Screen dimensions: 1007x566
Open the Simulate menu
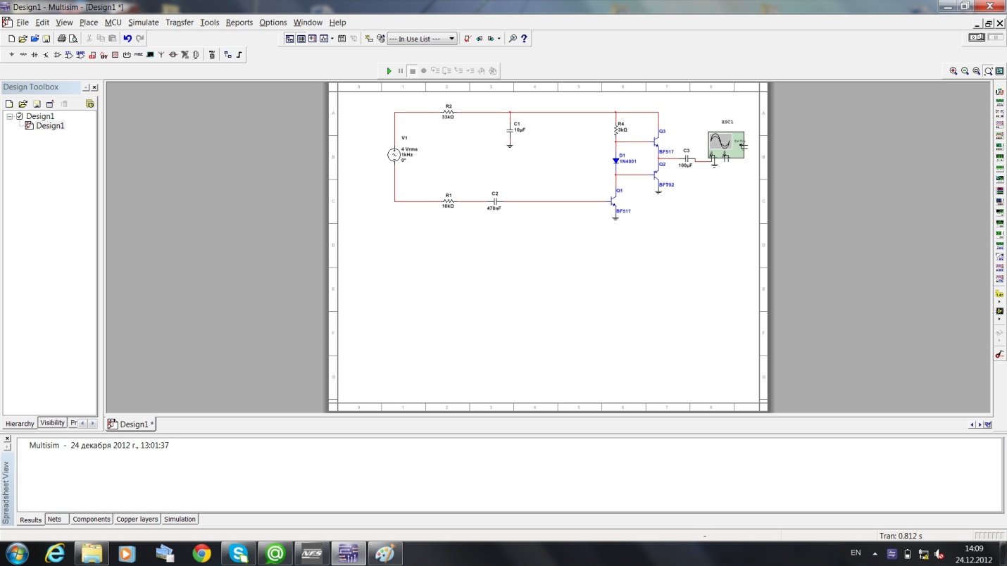point(143,23)
